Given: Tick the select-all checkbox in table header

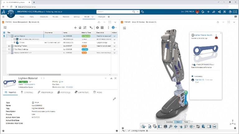Looking at the screenshot, I should (4, 32).
